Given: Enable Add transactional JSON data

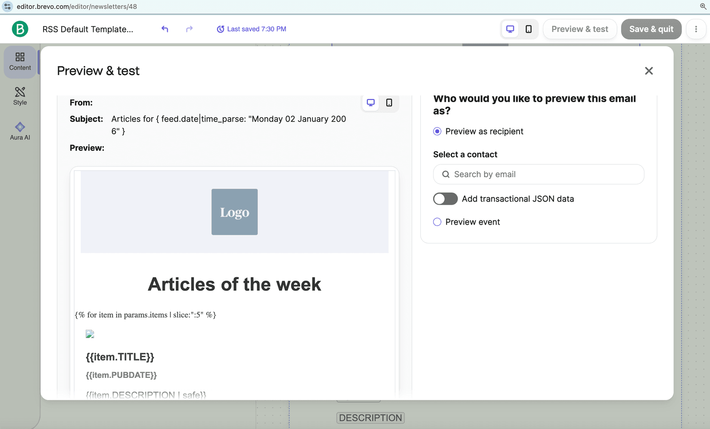Looking at the screenshot, I should (446, 199).
